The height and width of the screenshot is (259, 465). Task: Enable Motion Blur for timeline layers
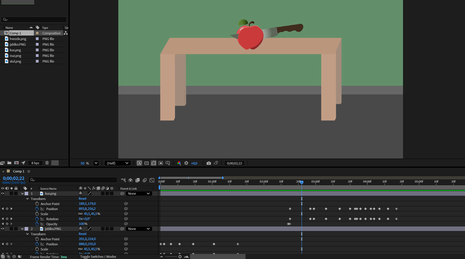click(x=145, y=180)
